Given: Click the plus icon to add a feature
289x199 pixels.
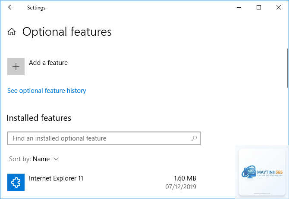Looking at the screenshot, I should pyautogui.click(x=16, y=67).
